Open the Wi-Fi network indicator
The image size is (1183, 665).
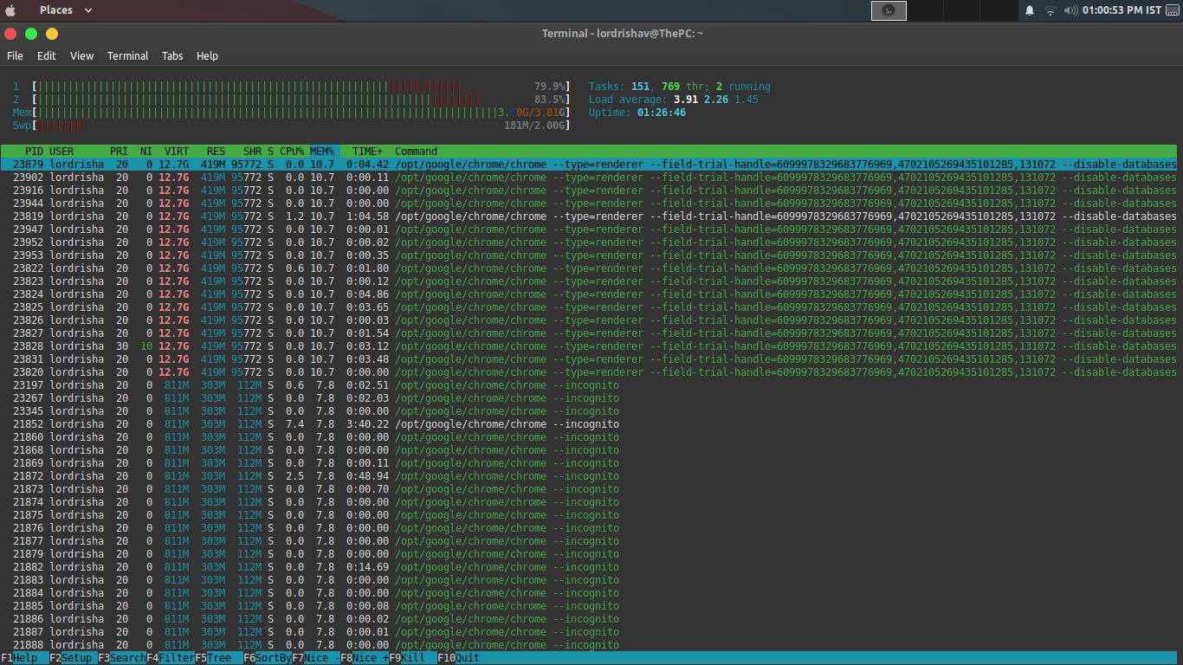click(x=1050, y=10)
